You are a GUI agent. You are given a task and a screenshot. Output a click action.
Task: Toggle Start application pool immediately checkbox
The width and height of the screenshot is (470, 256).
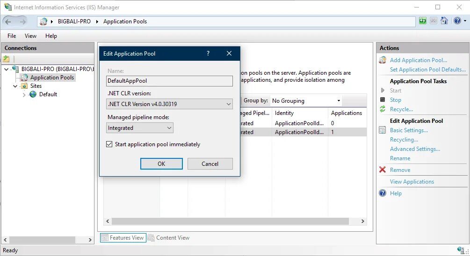pos(109,144)
